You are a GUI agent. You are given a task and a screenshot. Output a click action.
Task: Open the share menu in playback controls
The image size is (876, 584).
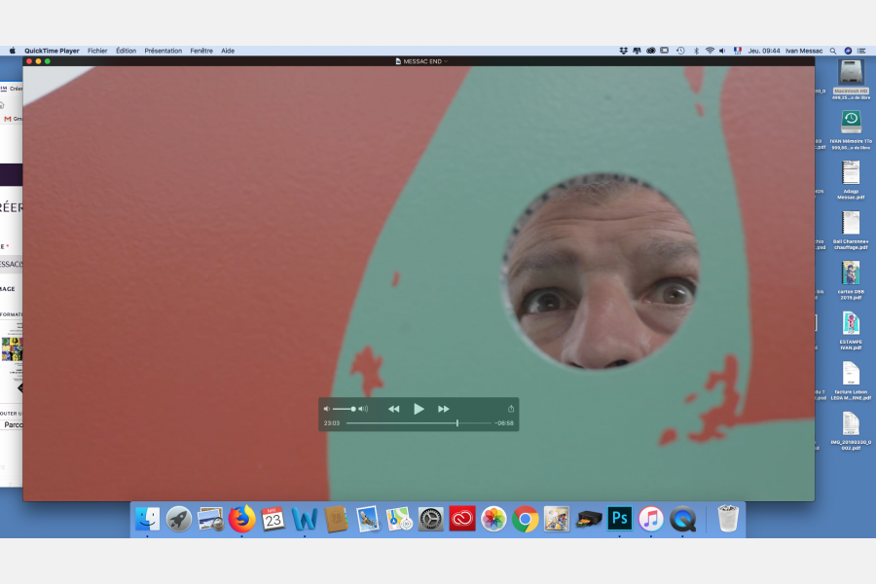click(x=511, y=409)
